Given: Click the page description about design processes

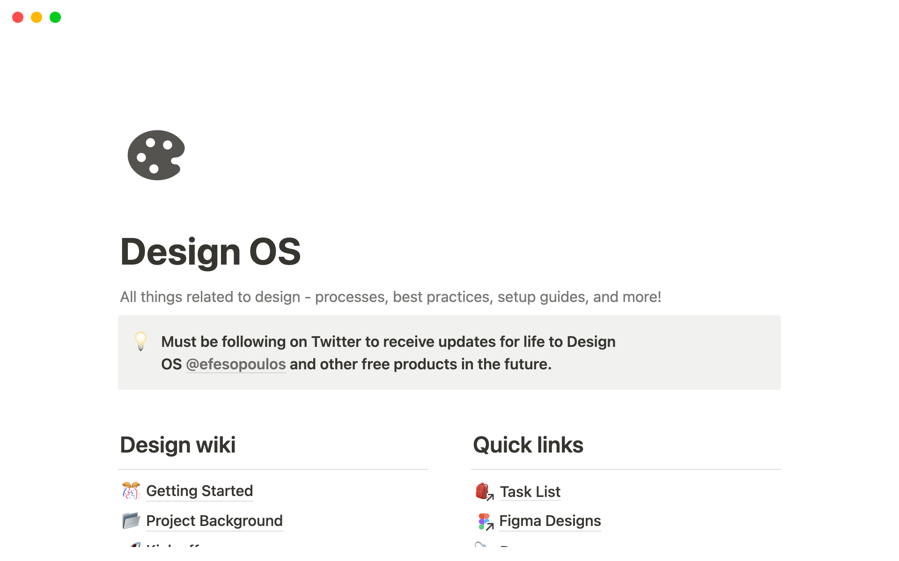Looking at the screenshot, I should (x=391, y=297).
